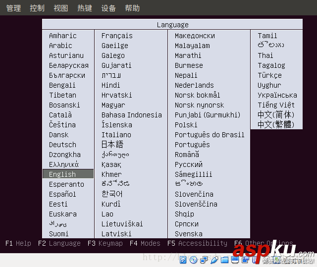Select Bengali language entry
The width and height of the screenshot is (317, 267).
pyautogui.click(x=62, y=85)
